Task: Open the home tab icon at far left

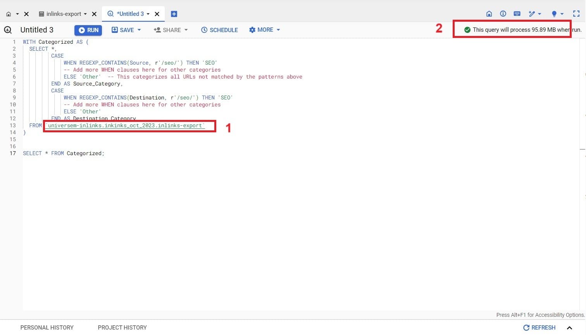Action: (9, 14)
